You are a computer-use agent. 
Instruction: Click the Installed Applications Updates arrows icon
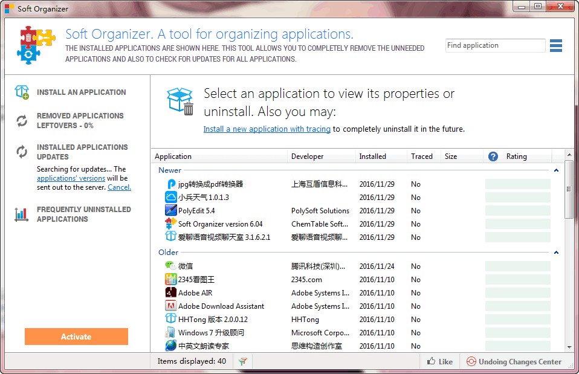(22, 152)
